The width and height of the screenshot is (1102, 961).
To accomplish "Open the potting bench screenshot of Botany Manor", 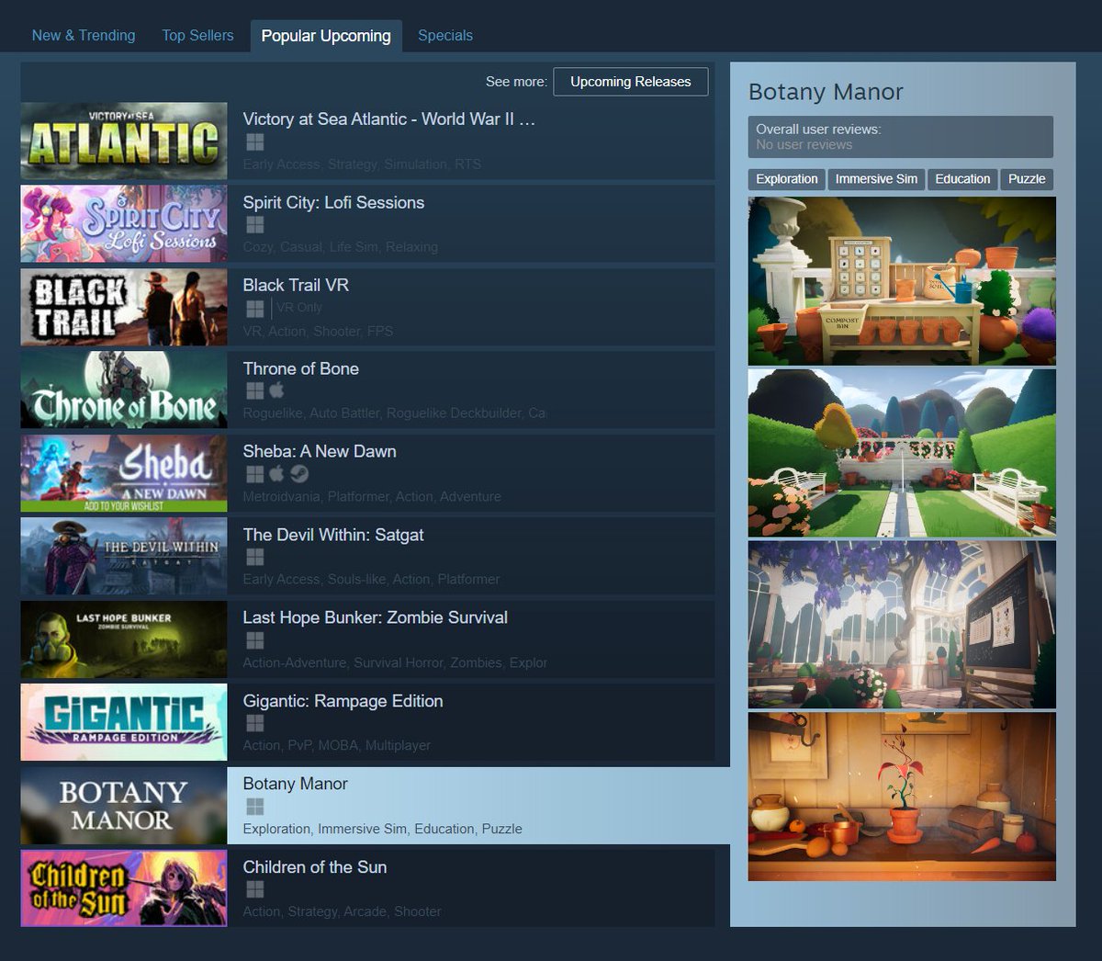I will click(x=902, y=281).
